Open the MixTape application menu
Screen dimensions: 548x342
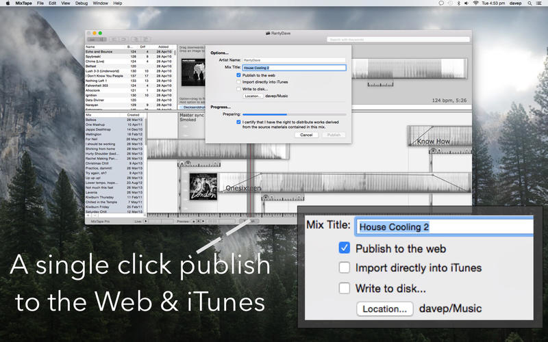point(23,3)
